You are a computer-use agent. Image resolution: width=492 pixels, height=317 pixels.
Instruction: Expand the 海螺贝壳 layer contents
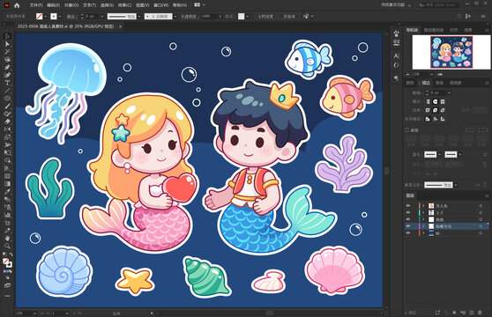click(423, 226)
